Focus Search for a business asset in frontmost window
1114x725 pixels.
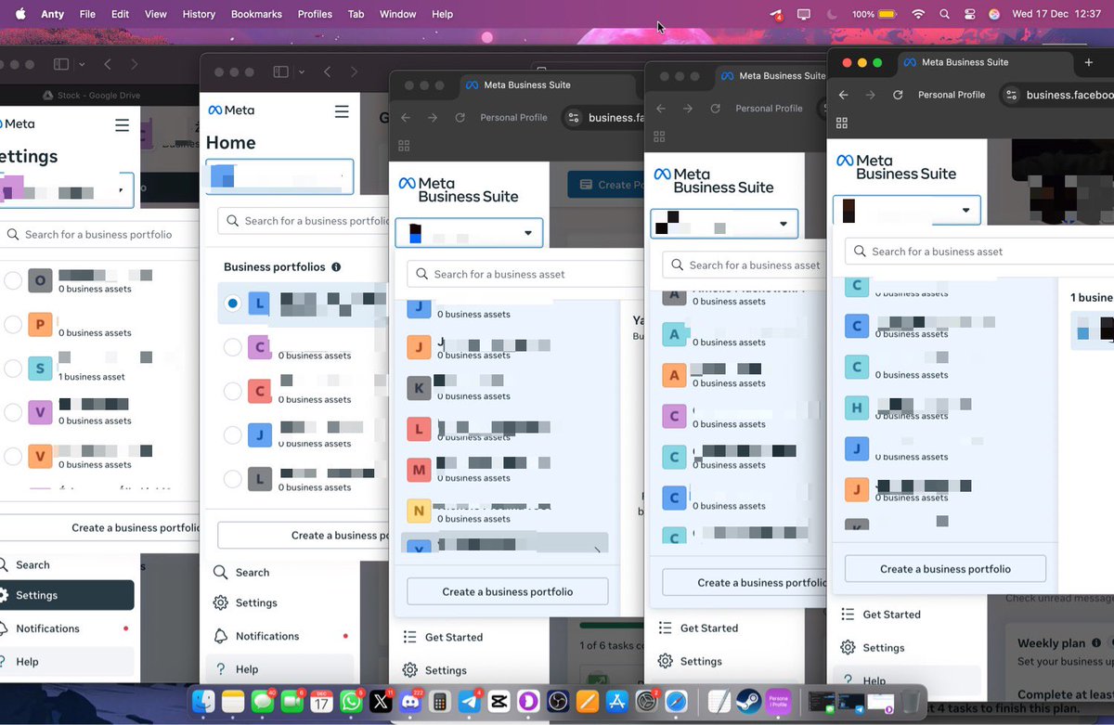coord(979,252)
